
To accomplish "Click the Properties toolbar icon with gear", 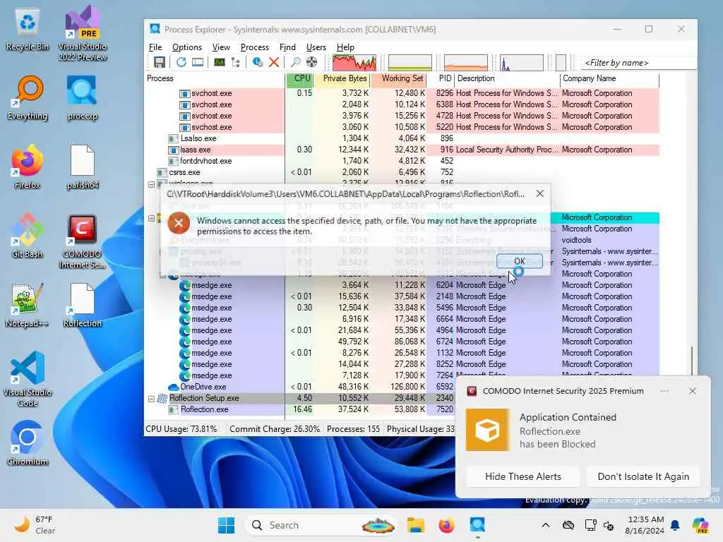I will 257,62.
